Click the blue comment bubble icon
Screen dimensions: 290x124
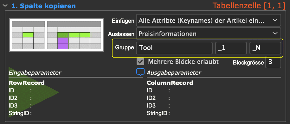(x=140, y=72)
